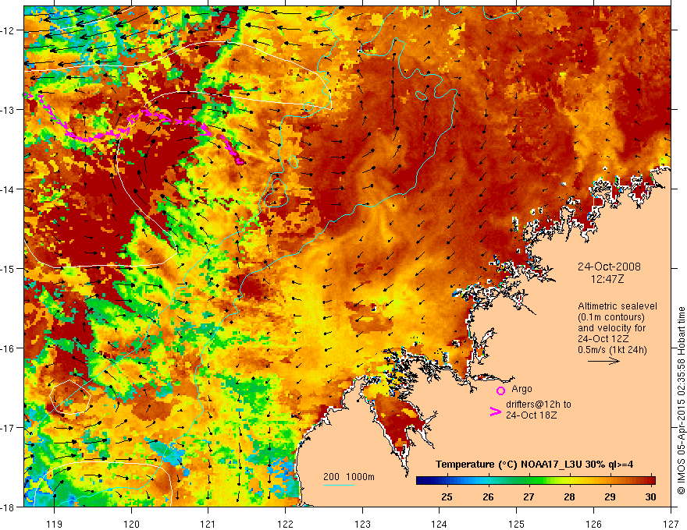This screenshot has width=687, height=530.
Task: Click the 'Altimetric sealevel' legend text
Action: coord(618,306)
